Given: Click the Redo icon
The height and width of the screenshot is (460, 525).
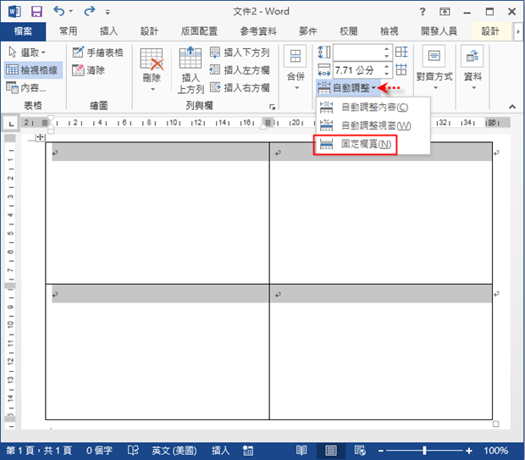Looking at the screenshot, I should [x=90, y=11].
